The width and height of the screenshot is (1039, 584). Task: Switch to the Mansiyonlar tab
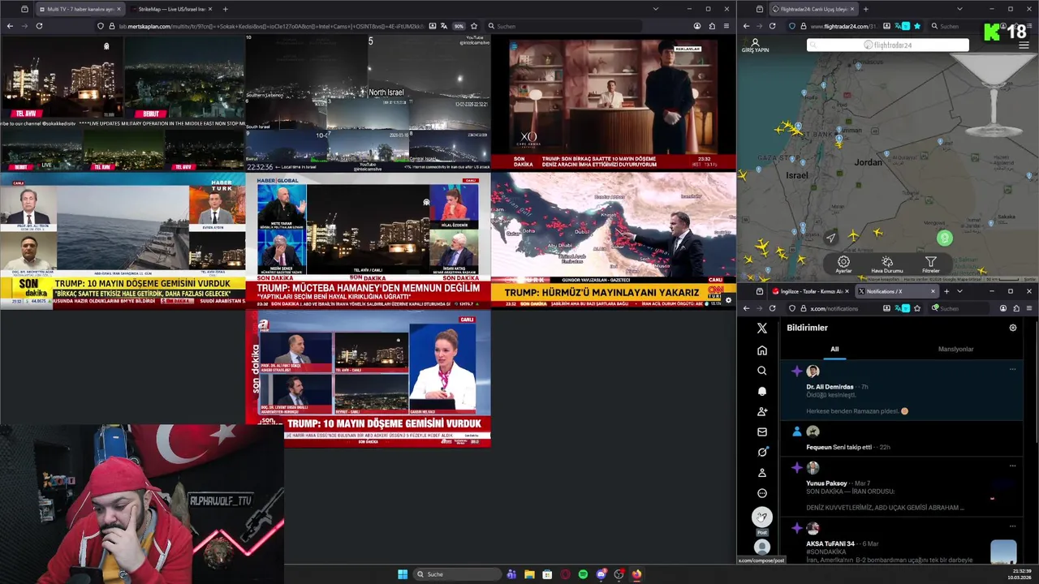tap(955, 349)
